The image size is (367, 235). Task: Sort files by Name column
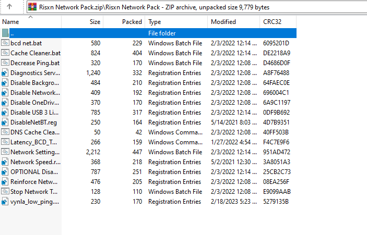[10, 22]
